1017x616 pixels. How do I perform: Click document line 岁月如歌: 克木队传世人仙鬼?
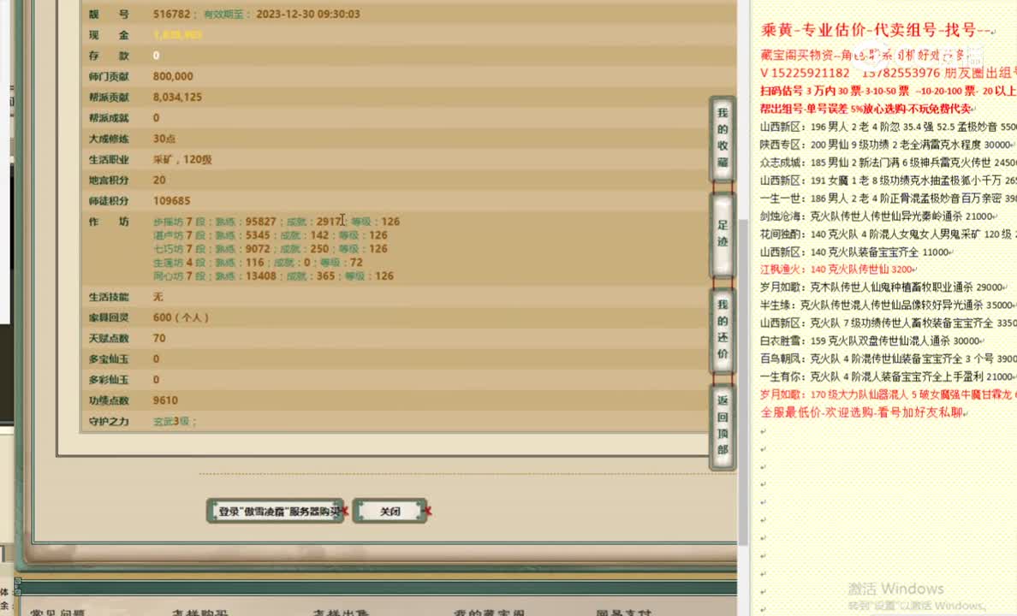pyautogui.click(x=884, y=287)
